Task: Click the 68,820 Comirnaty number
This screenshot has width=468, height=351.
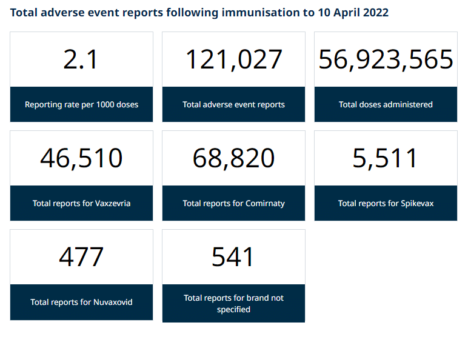Action: click(233, 158)
